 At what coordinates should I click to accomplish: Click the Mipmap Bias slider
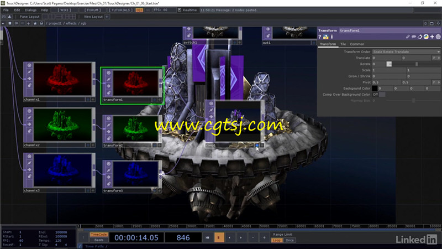pos(413,101)
